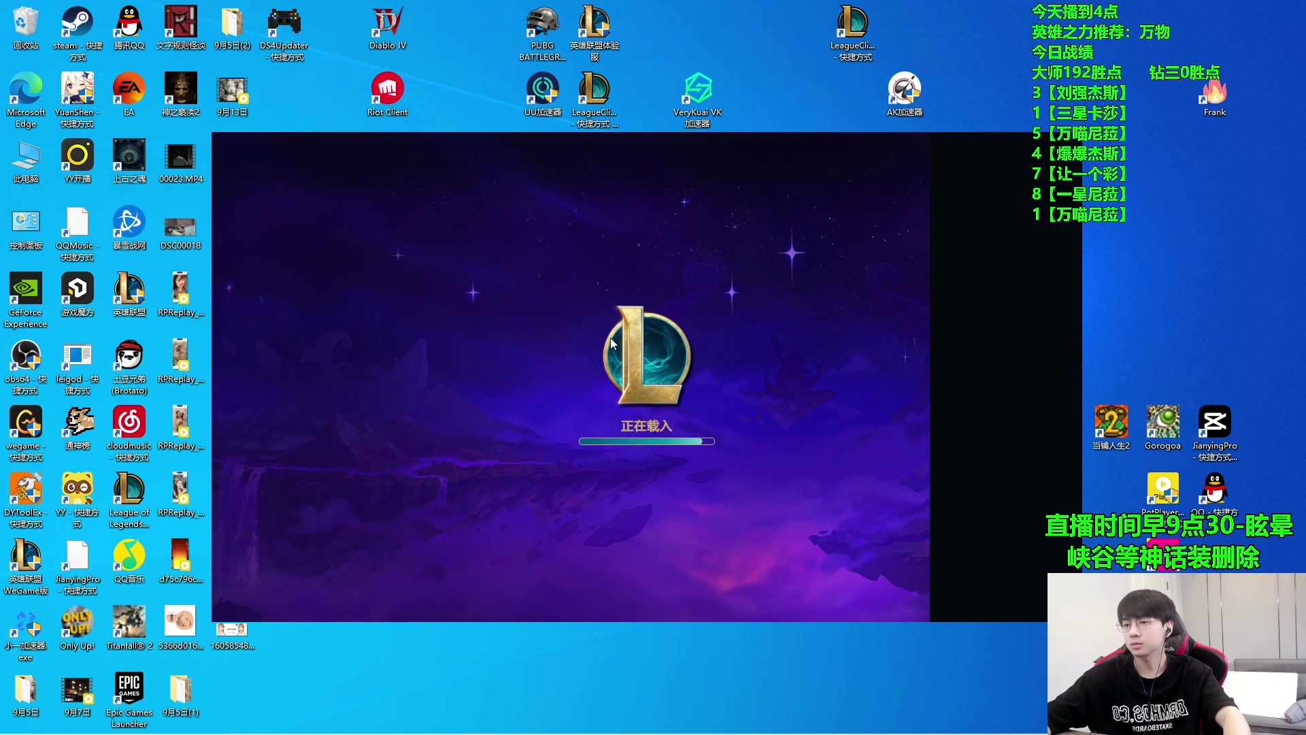The height and width of the screenshot is (735, 1306).
Task: Click the League loading progress bar
Action: pos(647,442)
